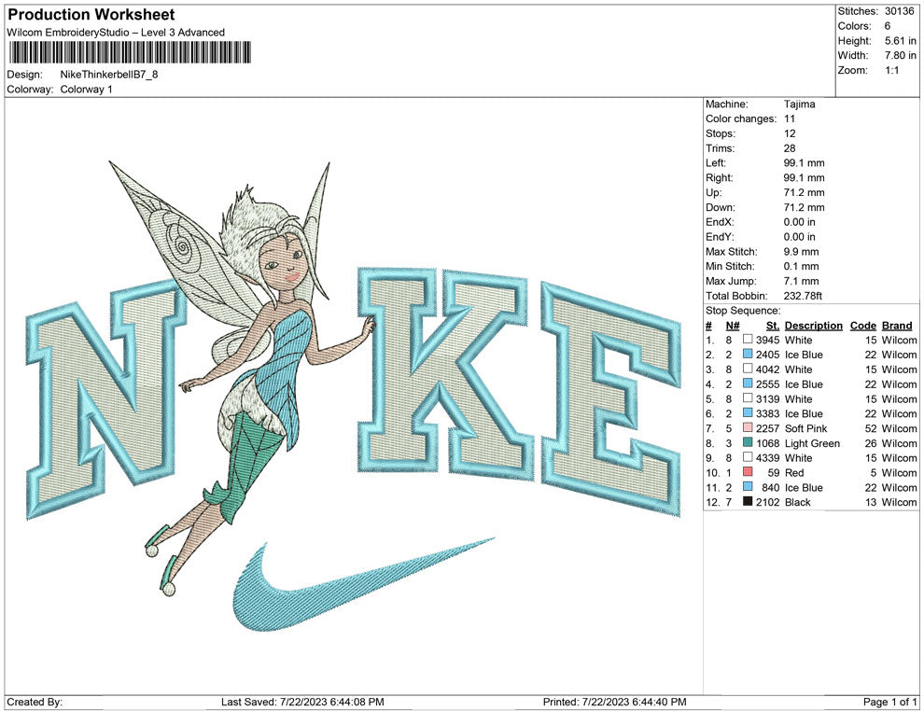The image size is (924, 711).
Task: Click the stitch count "4042" in row 3
Action: coord(767,369)
